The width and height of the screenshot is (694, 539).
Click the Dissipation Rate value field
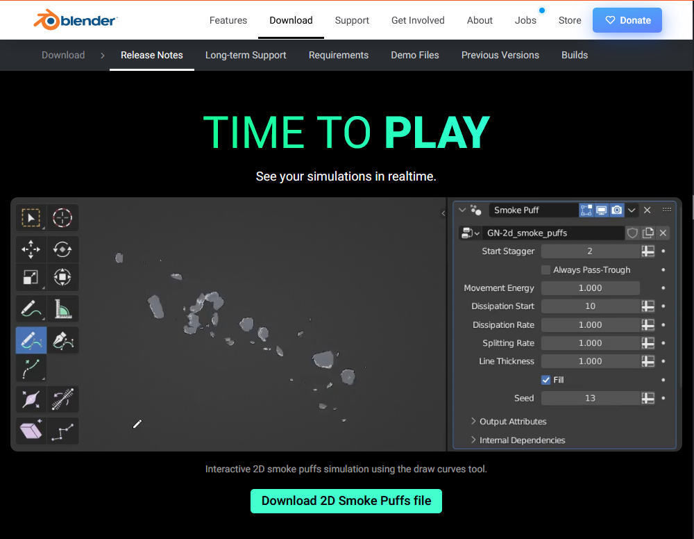[x=591, y=324]
